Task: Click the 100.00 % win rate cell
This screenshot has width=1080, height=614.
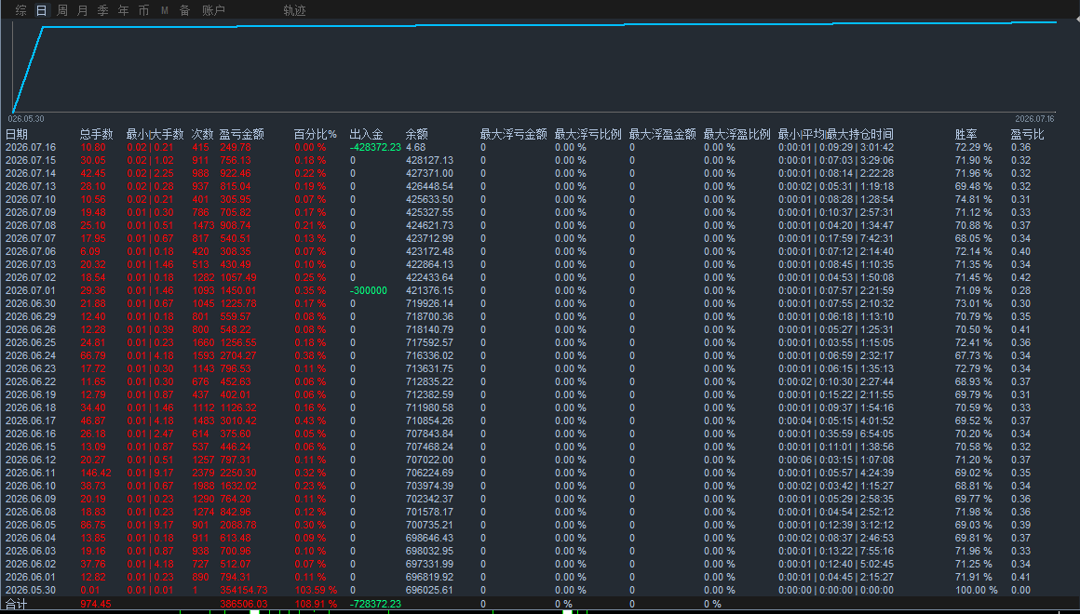Action: tap(976, 590)
